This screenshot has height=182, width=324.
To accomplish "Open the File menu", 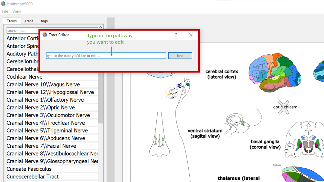I will coord(5,11).
